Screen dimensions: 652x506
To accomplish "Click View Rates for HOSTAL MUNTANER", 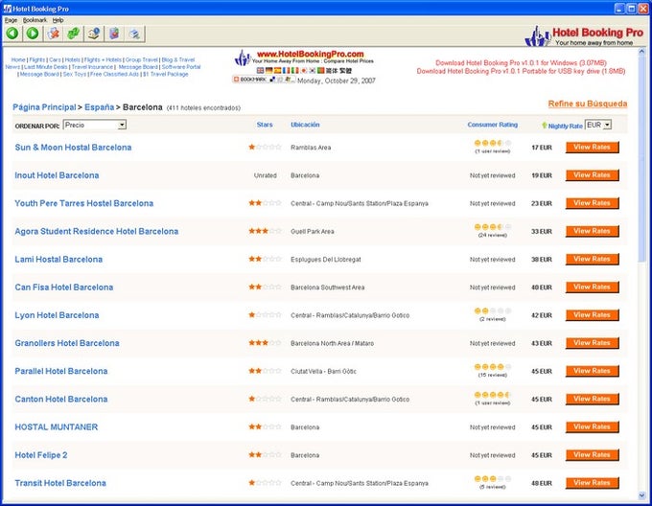I will click(593, 427).
